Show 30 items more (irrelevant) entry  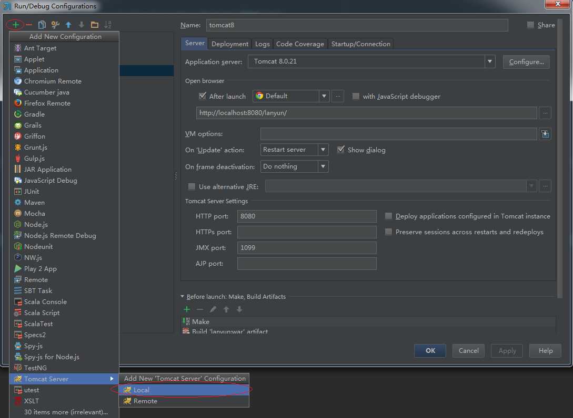[64, 412]
